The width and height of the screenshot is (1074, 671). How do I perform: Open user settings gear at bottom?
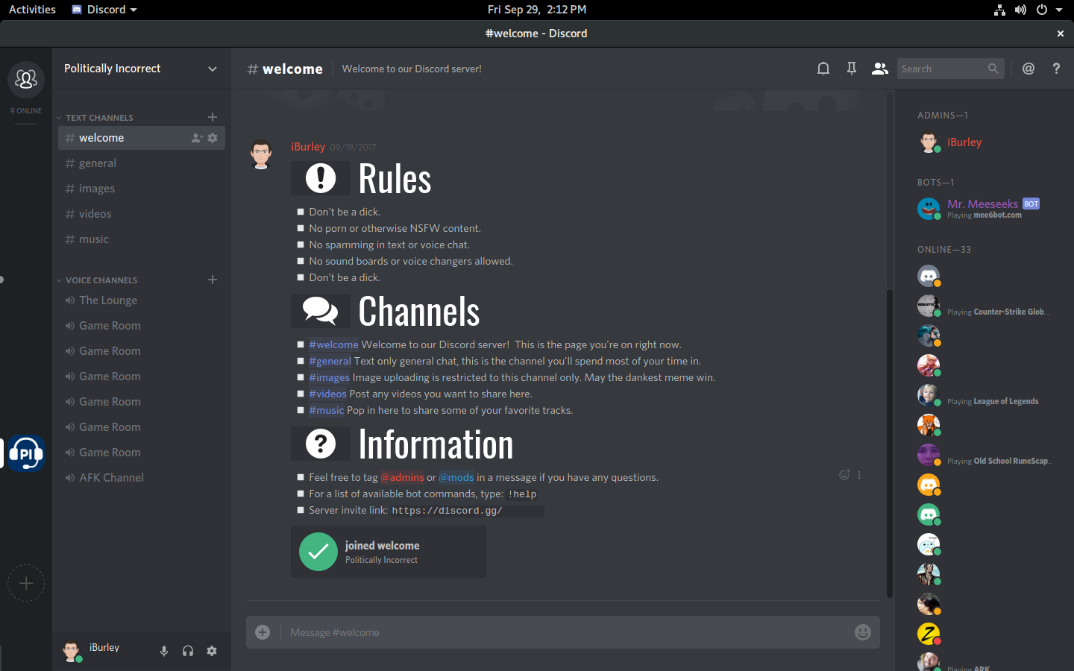(212, 651)
